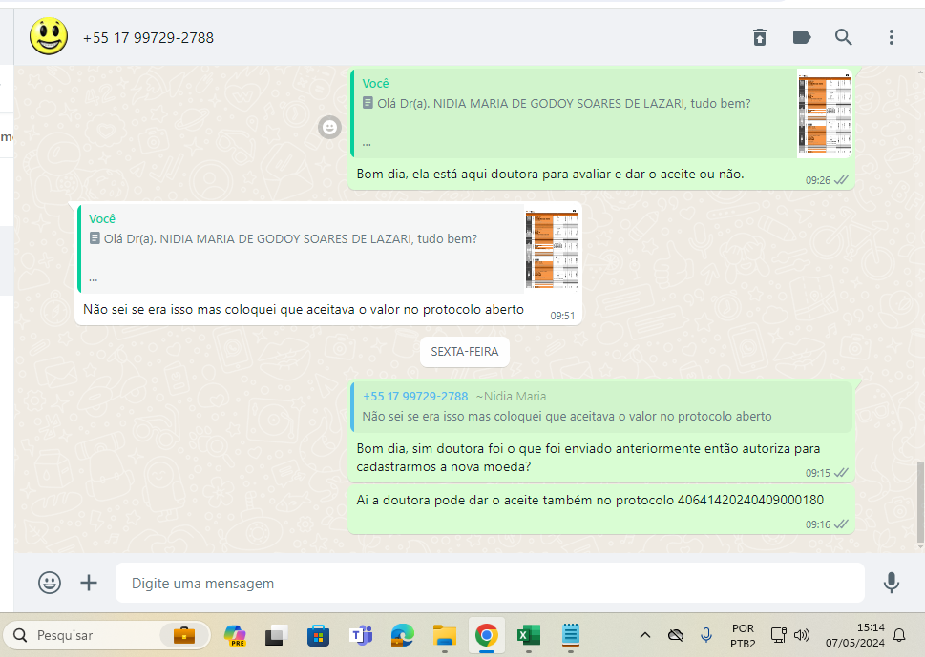Open Task View in taskbar
Image resolution: width=925 pixels, height=657 pixels.
[276, 635]
